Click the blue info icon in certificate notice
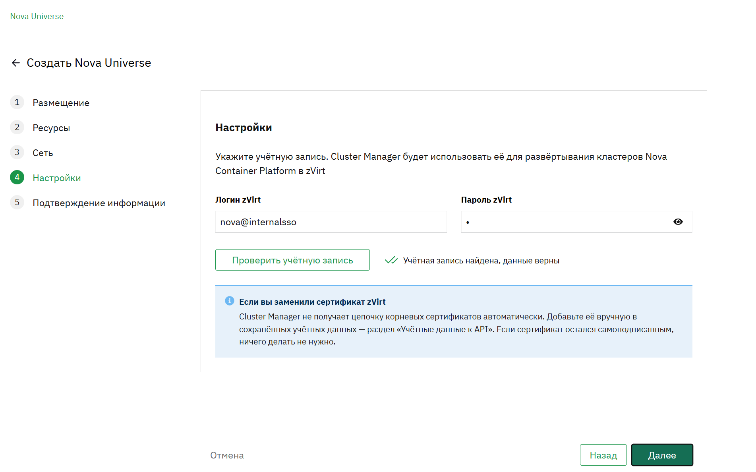The width and height of the screenshot is (756, 472). click(x=230, y=301)
